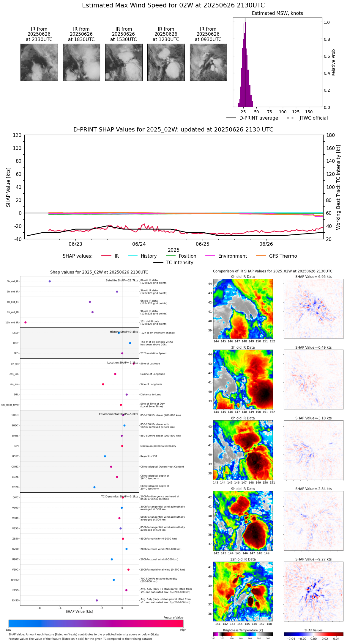Open the 0h old IR Data image

click(x=243, y=309)
